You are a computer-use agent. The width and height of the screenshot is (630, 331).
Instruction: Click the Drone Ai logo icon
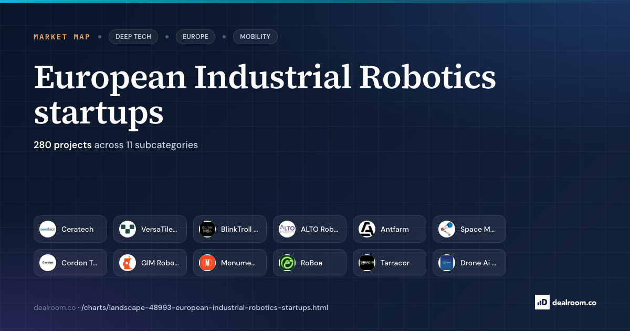point(447,263)
